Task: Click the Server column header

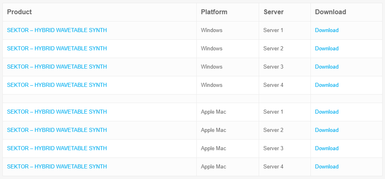Action: click(x=273, y=12)
